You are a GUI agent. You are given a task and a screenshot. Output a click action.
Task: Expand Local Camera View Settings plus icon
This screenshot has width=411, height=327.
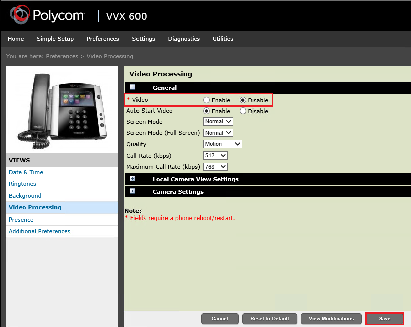133,179
